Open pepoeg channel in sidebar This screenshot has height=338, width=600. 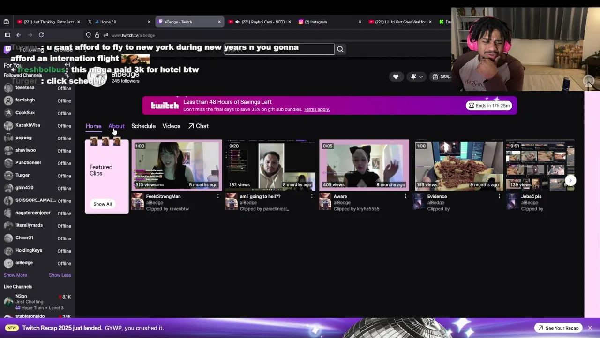click(x=37, y=138)
